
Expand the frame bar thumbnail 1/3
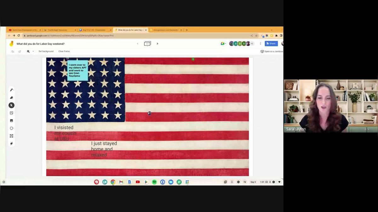point(147,44)
